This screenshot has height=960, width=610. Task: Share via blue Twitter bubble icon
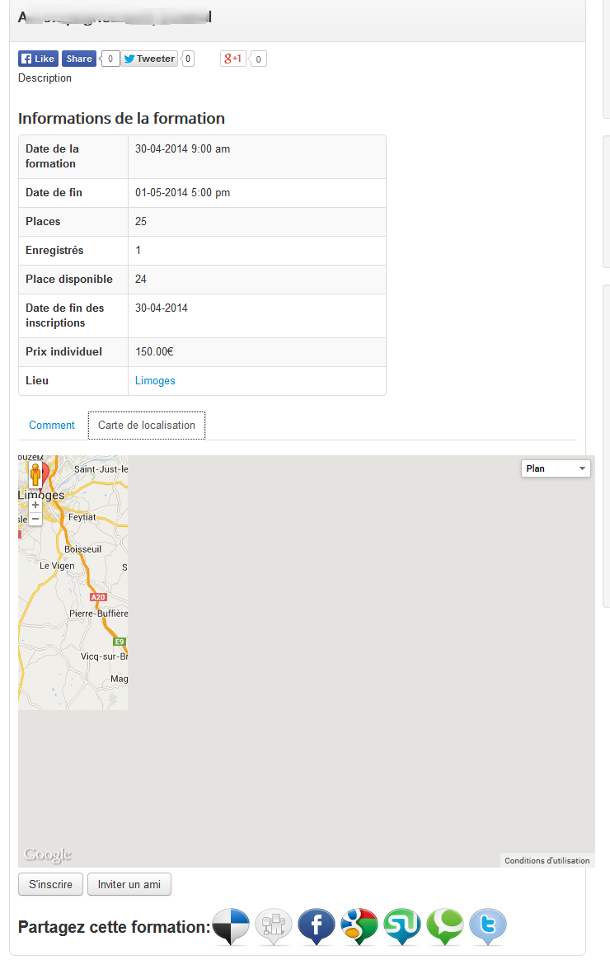click(488, 927)
